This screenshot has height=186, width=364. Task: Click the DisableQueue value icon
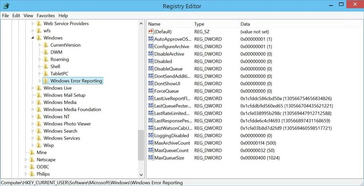click(151, 69)
